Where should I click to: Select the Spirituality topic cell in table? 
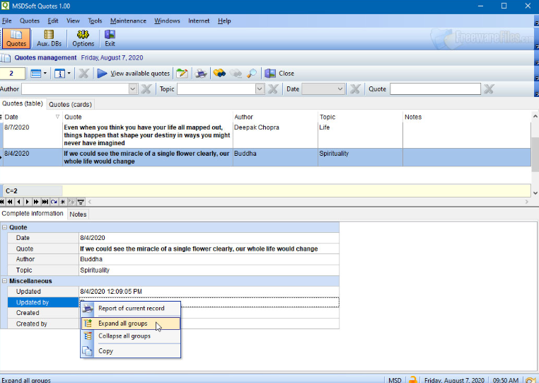tap(360, 157)
